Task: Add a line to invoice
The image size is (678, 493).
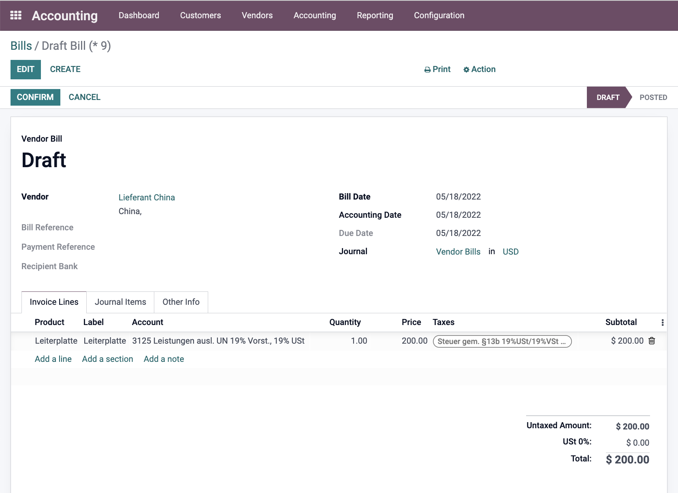Action: [53, 359]
